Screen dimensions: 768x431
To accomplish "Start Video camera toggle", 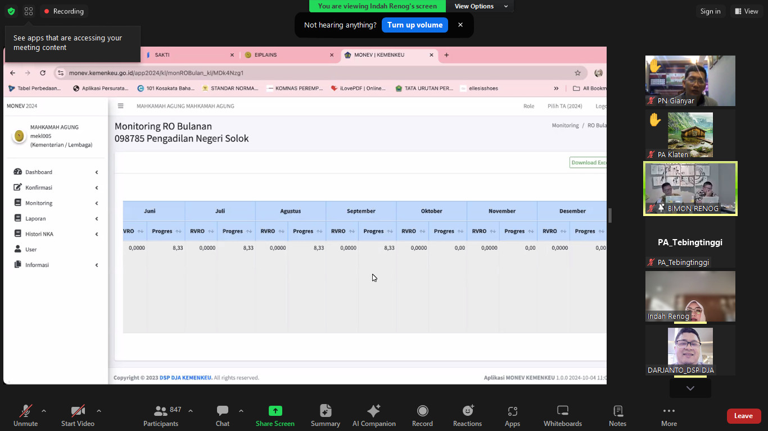I will coord(78,411).
